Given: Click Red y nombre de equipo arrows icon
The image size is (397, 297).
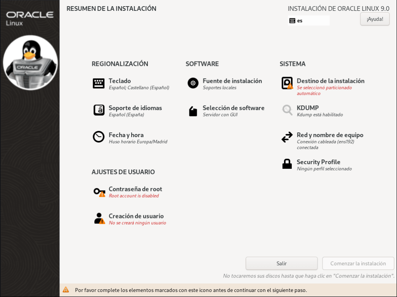Looking at the screenshot, I should pos(287,137).
